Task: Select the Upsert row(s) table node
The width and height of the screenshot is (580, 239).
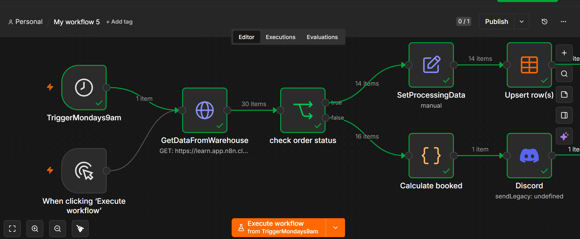Action: (x=529, y=65)
